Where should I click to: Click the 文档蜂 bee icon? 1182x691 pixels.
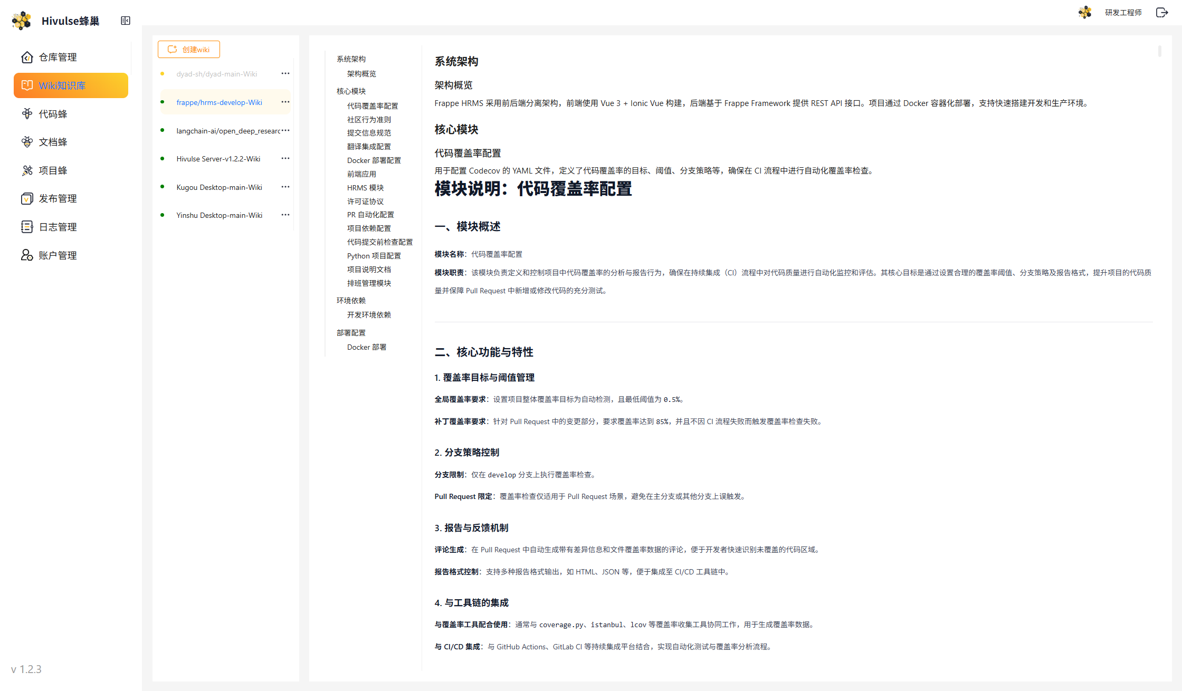[27, 142]
